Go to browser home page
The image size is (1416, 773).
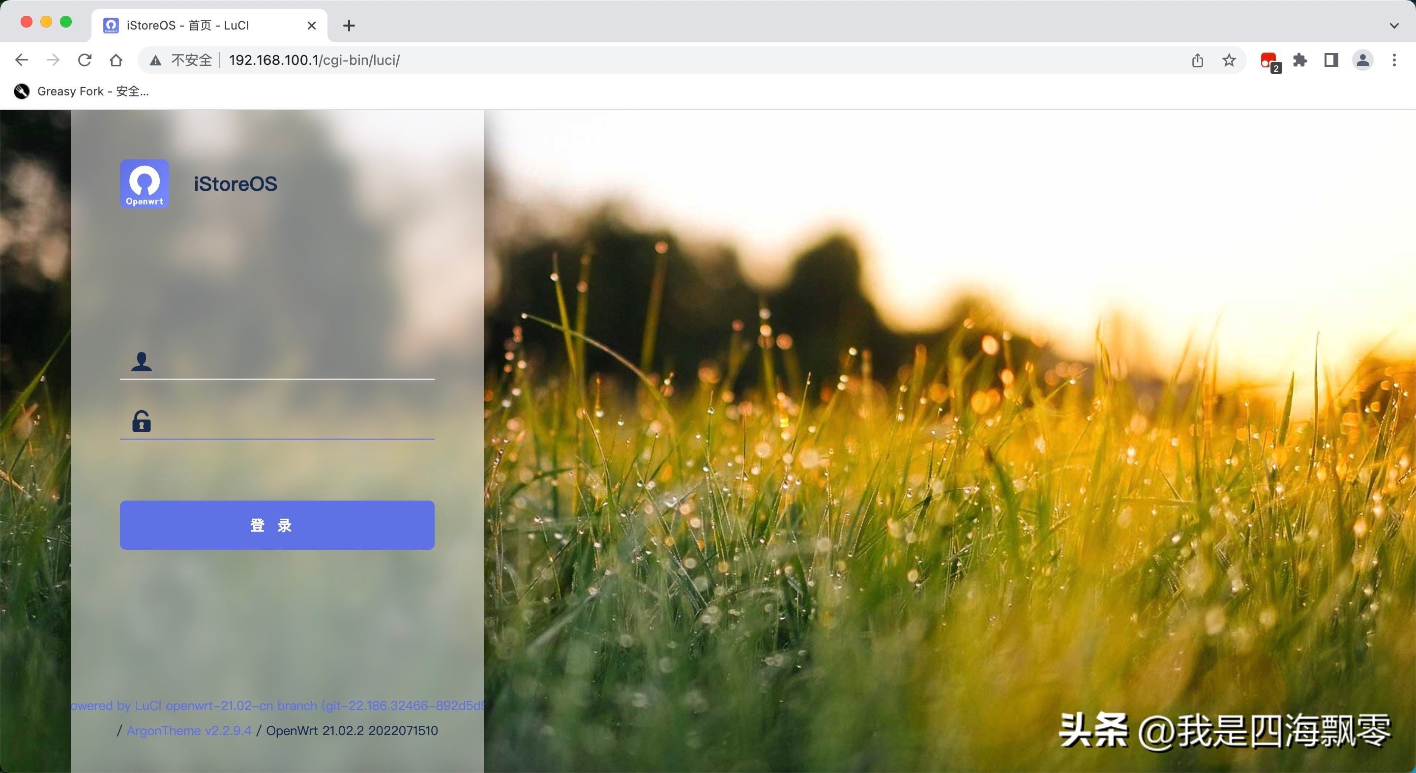click(116, 60)
